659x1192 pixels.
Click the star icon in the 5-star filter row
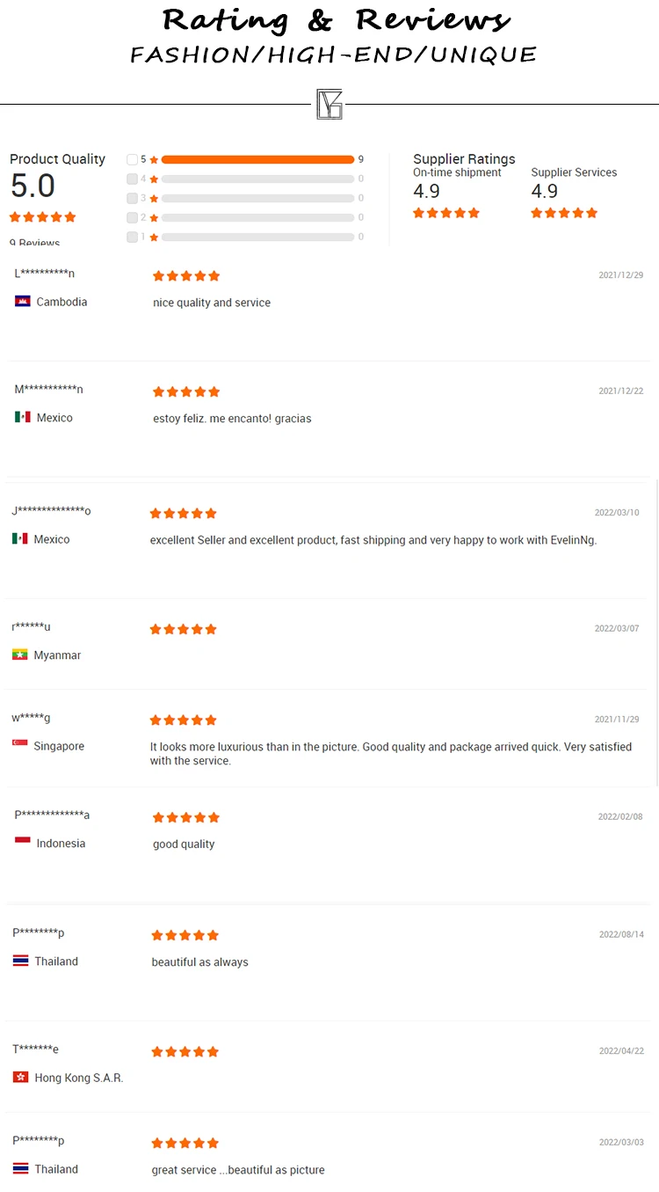coord(154,160)
